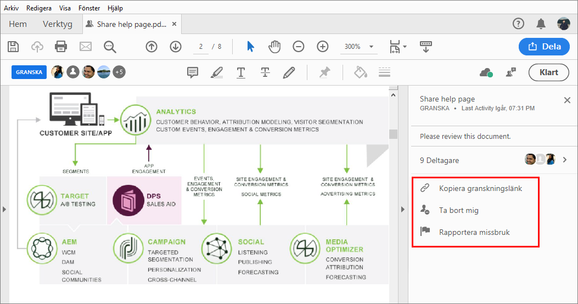
Task: Collapse the right review pane arrow
Action: 402,209
